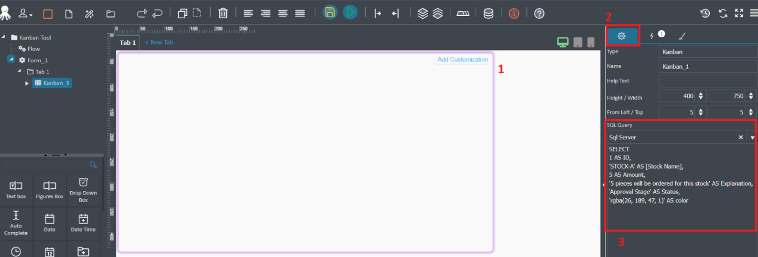Run preview with green play button
The width and height of the screenshot is (758, 257).
350,12
